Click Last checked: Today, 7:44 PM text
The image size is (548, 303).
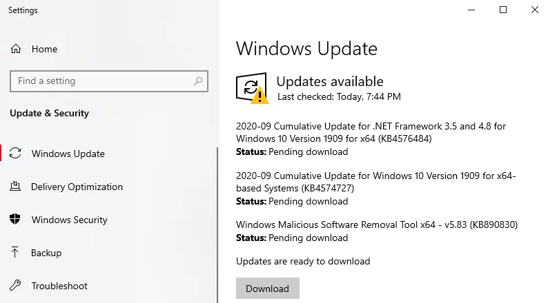tap(339, 96)
